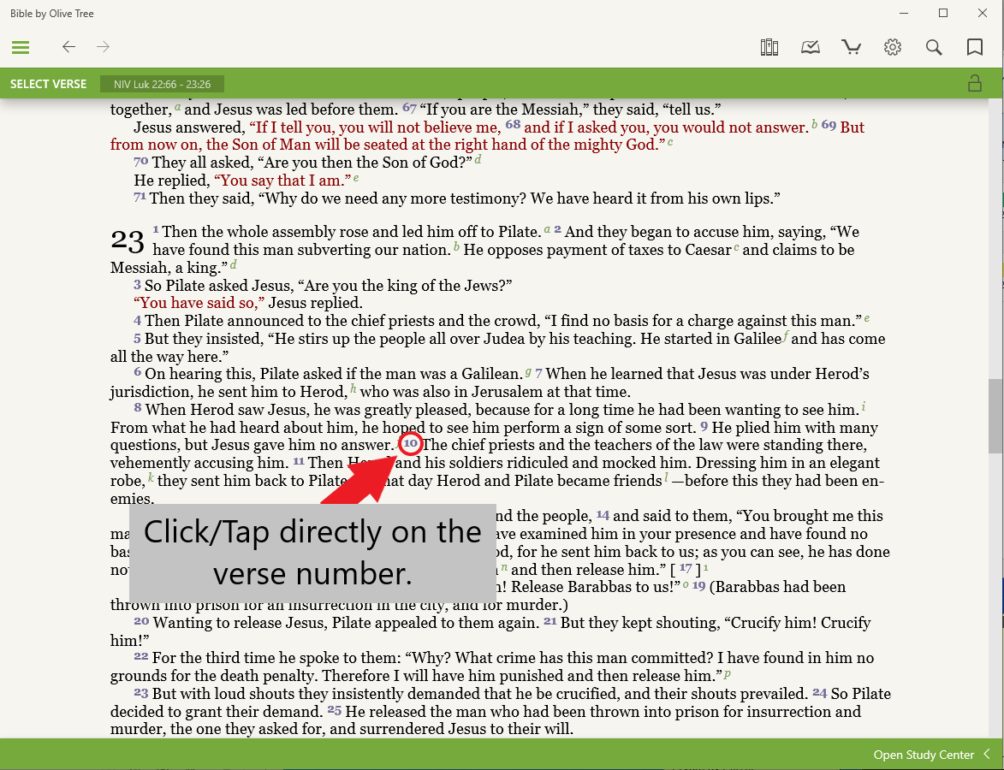Click the back navigation arrow

click(x=68, y=47)
